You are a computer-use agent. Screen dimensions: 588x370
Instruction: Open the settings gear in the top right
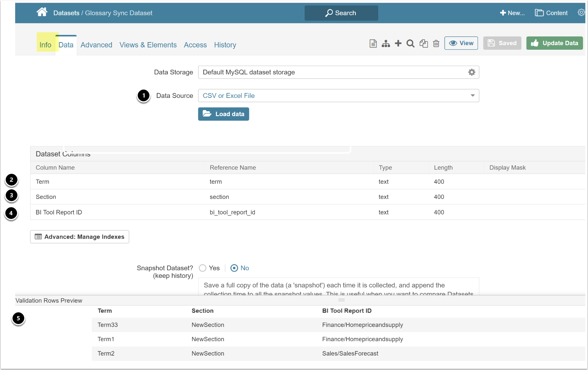tap(581, 12)
